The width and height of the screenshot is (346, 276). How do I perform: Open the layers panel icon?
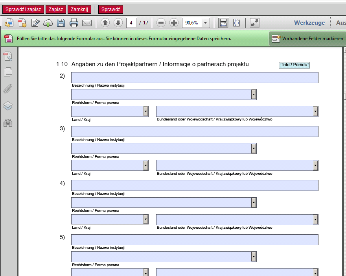point(8,106)
